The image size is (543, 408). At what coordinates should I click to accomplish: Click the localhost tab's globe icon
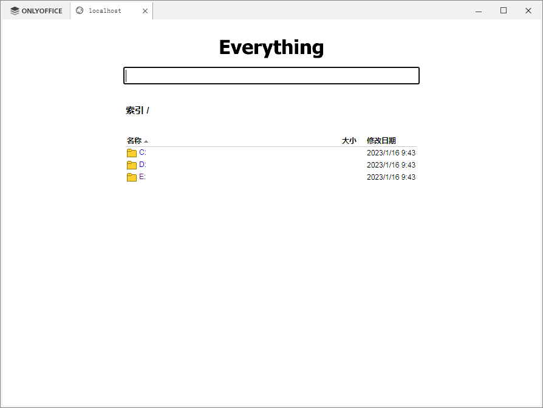tap(80, 10)
